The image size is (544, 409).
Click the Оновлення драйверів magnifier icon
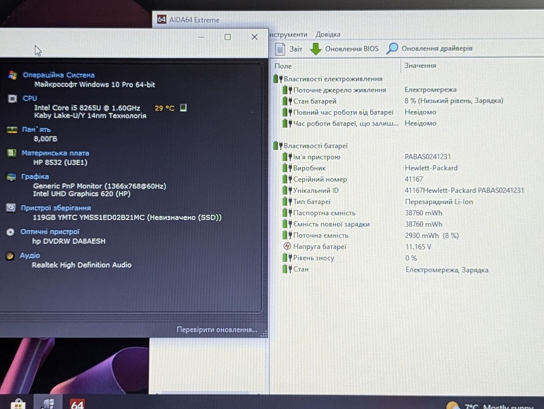tap(392, 48)
